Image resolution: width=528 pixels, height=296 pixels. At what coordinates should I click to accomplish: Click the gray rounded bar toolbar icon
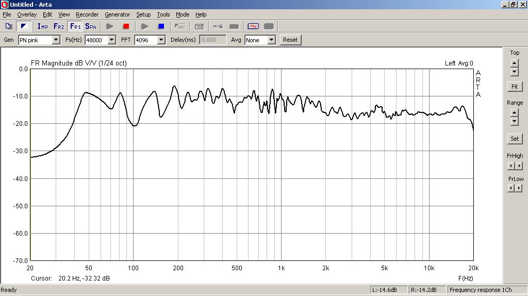[269, 26]
